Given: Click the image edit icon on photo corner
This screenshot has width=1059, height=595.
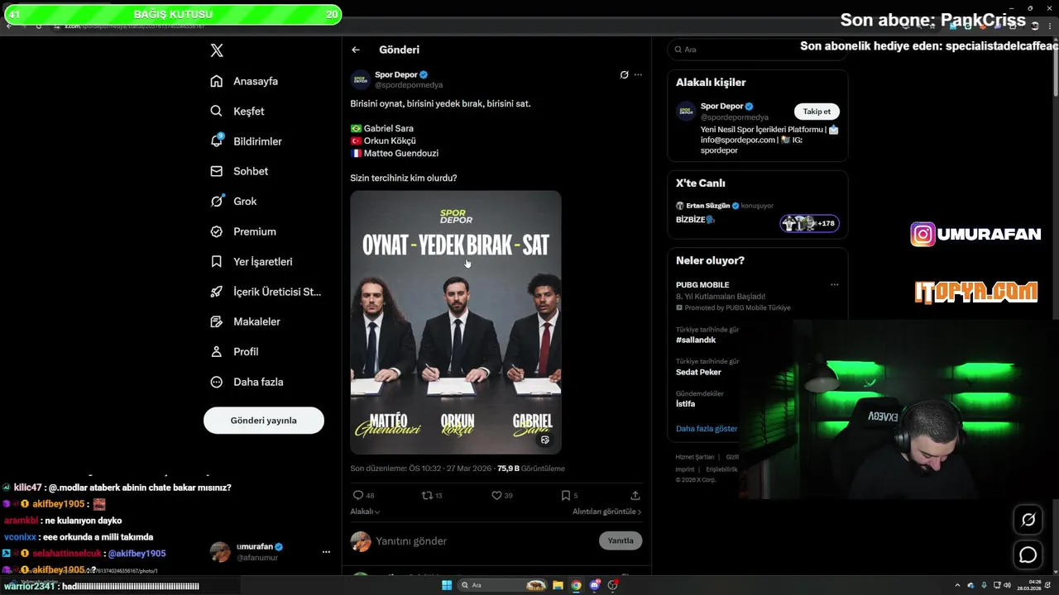Looking at the screenshot, I should click(544, 440).
